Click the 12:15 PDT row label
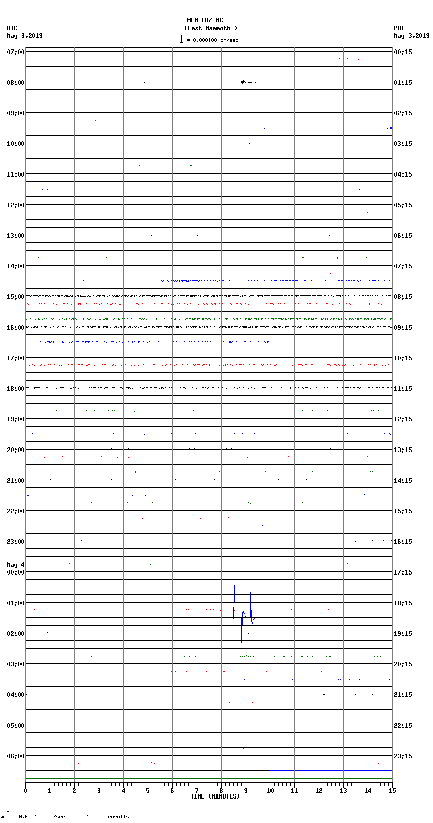433x823 pixels. pos(403,419)
